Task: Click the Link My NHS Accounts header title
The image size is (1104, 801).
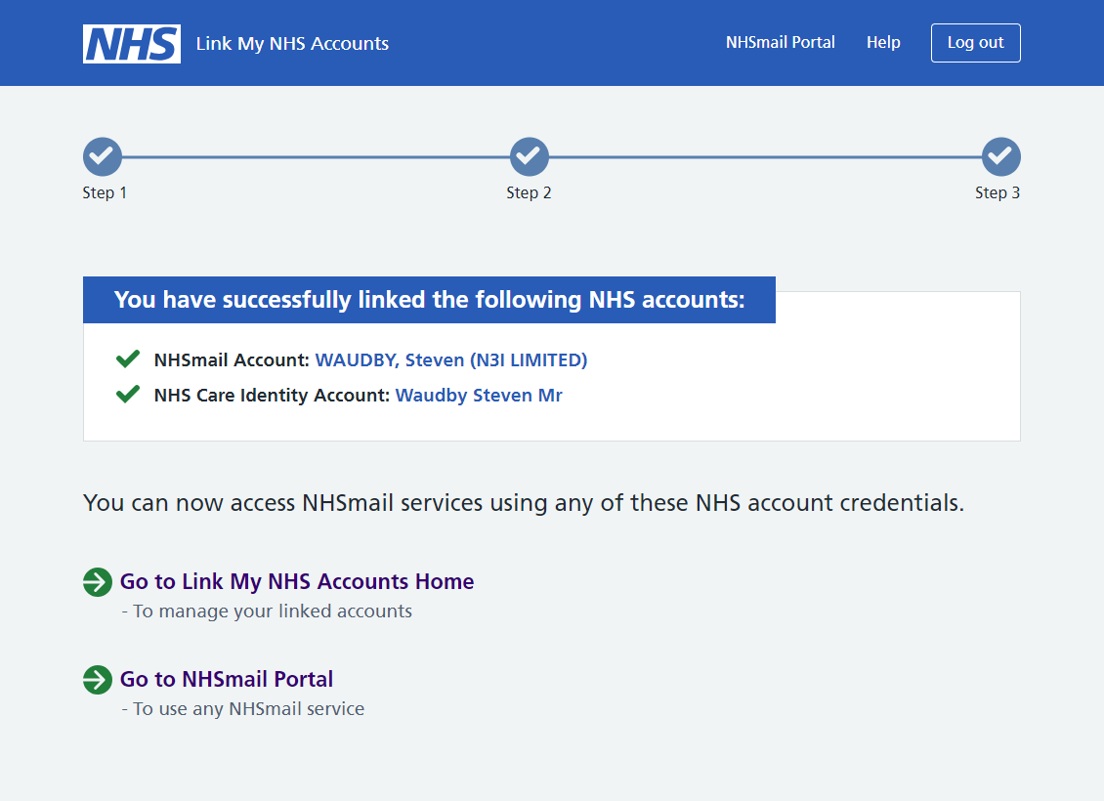Action: point(292,44)
